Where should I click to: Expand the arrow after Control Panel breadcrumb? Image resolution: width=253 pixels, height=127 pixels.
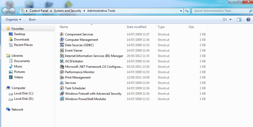point(51,11)
